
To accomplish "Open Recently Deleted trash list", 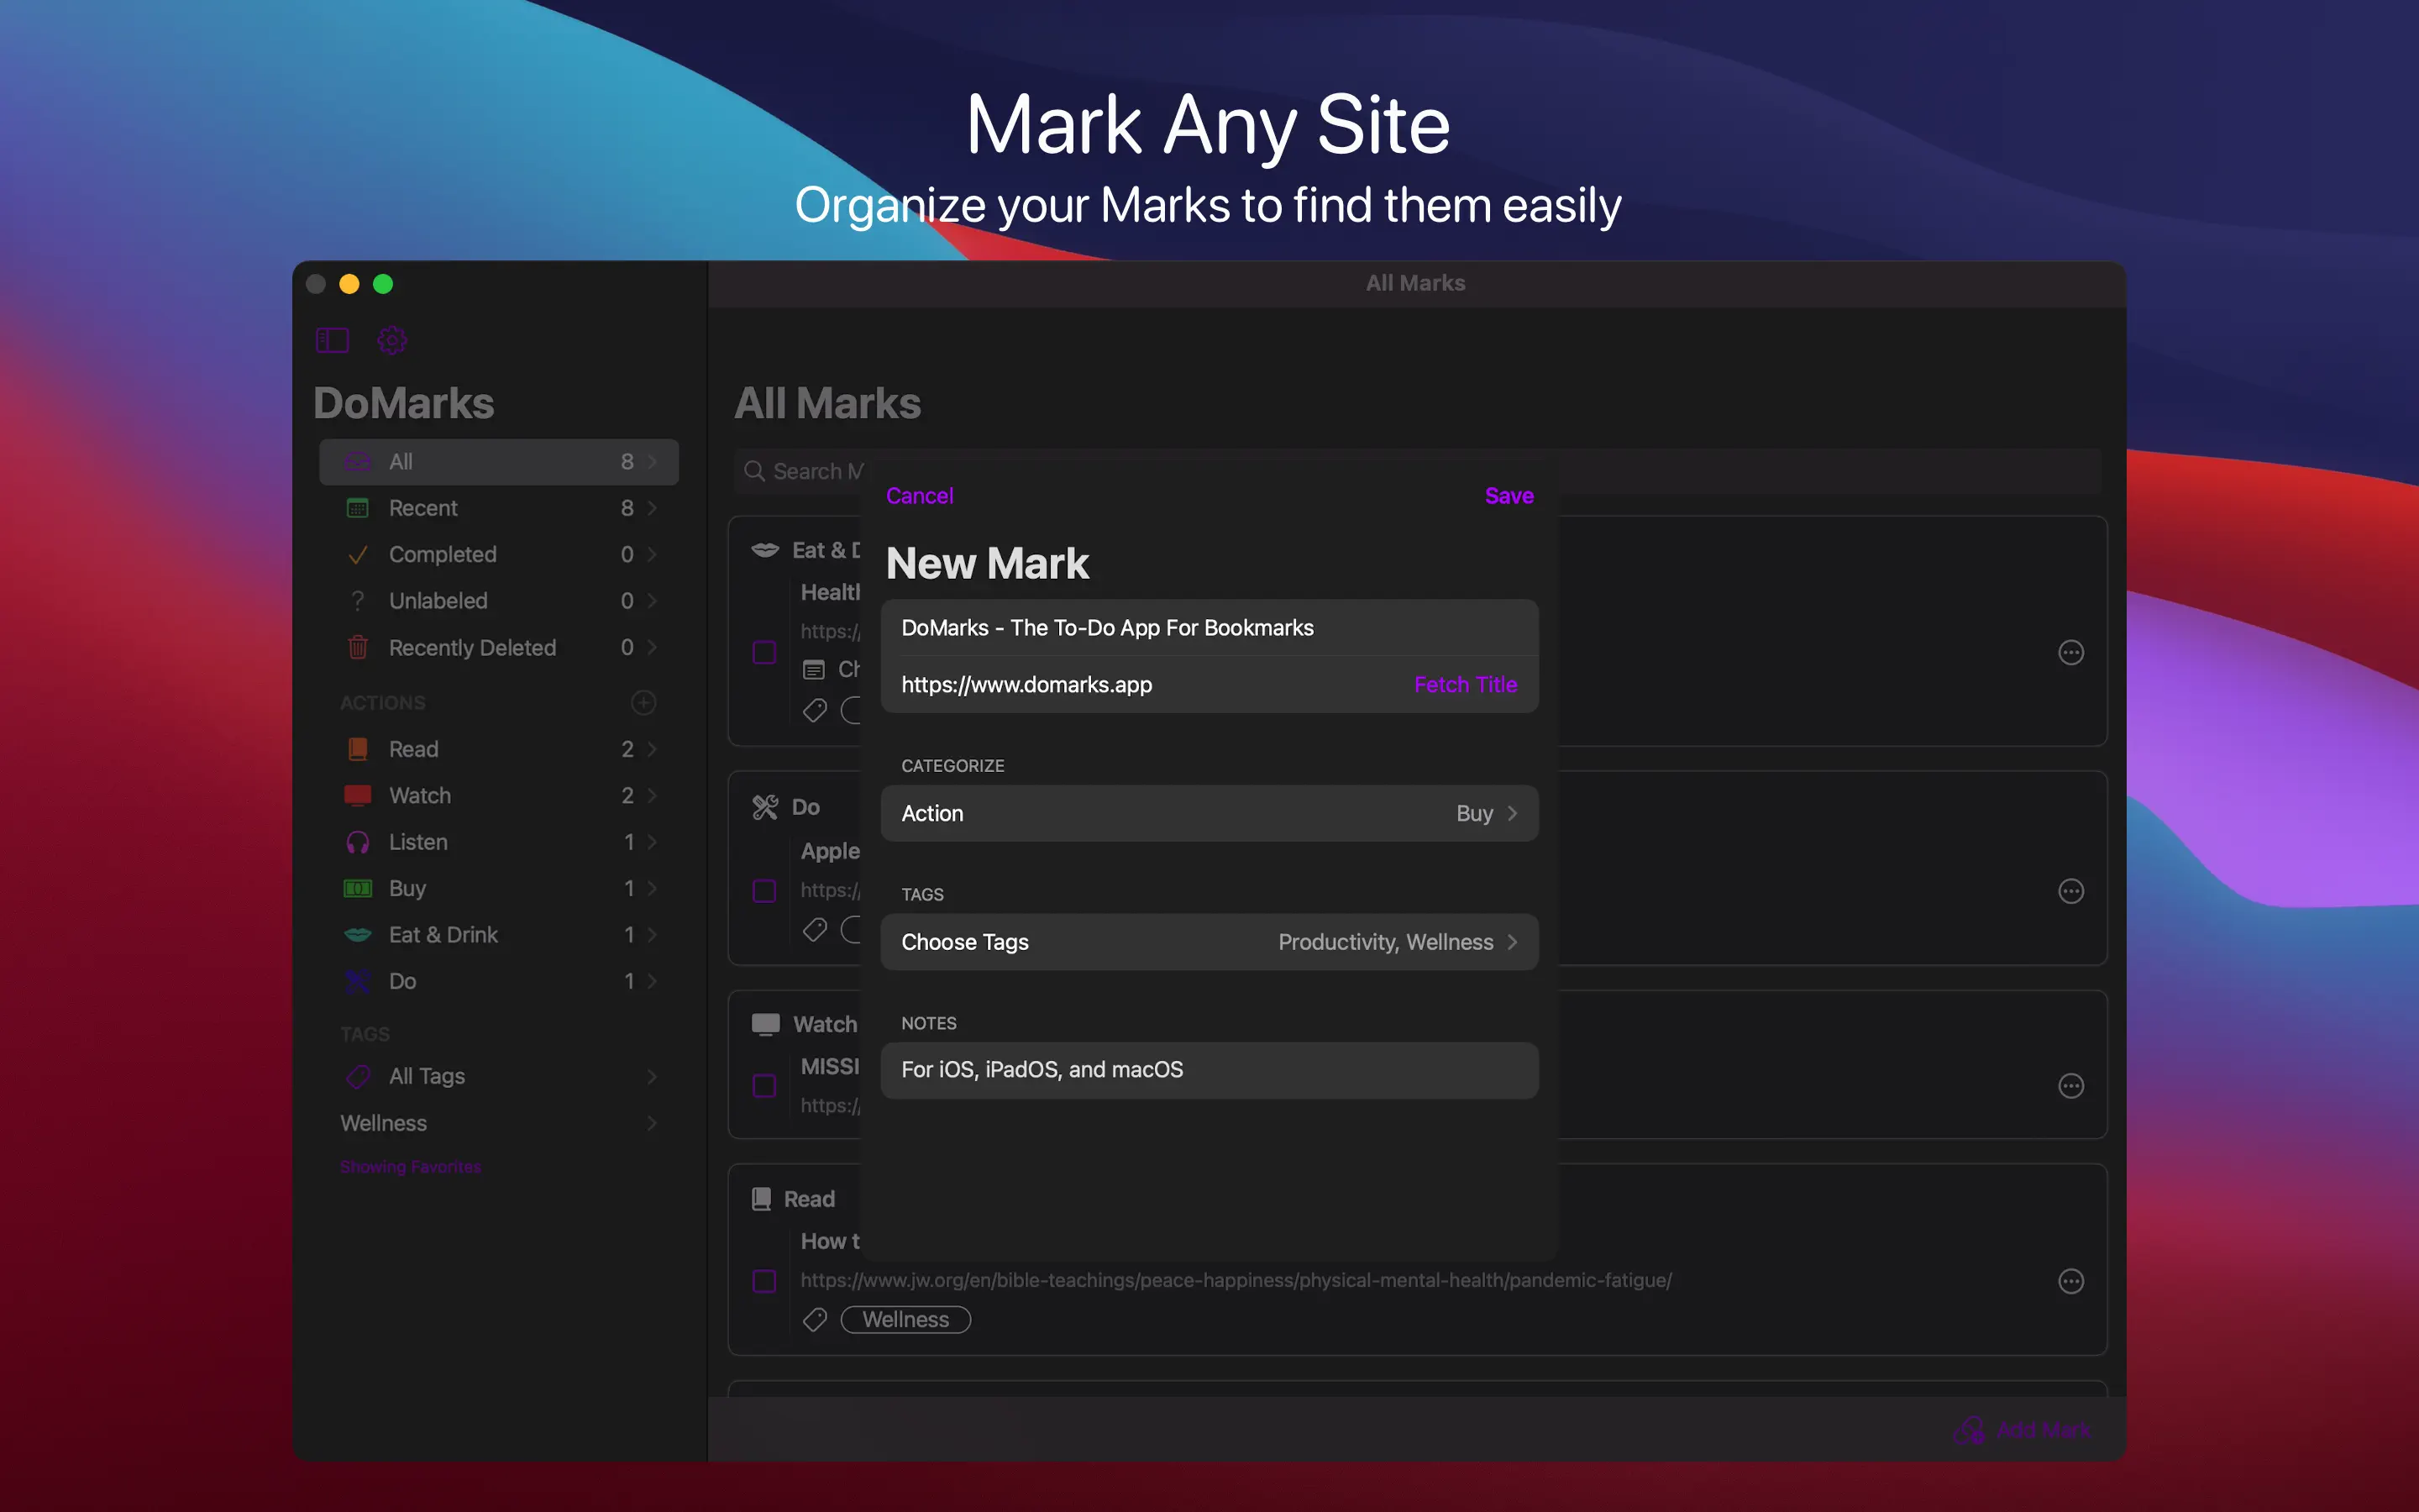I will pos(472,648).
